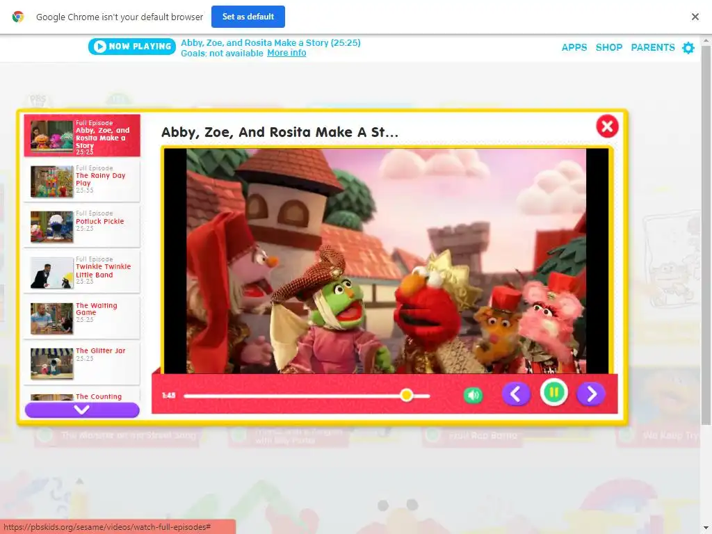
Task: Open the More info link
Action: tap(286, 53)
